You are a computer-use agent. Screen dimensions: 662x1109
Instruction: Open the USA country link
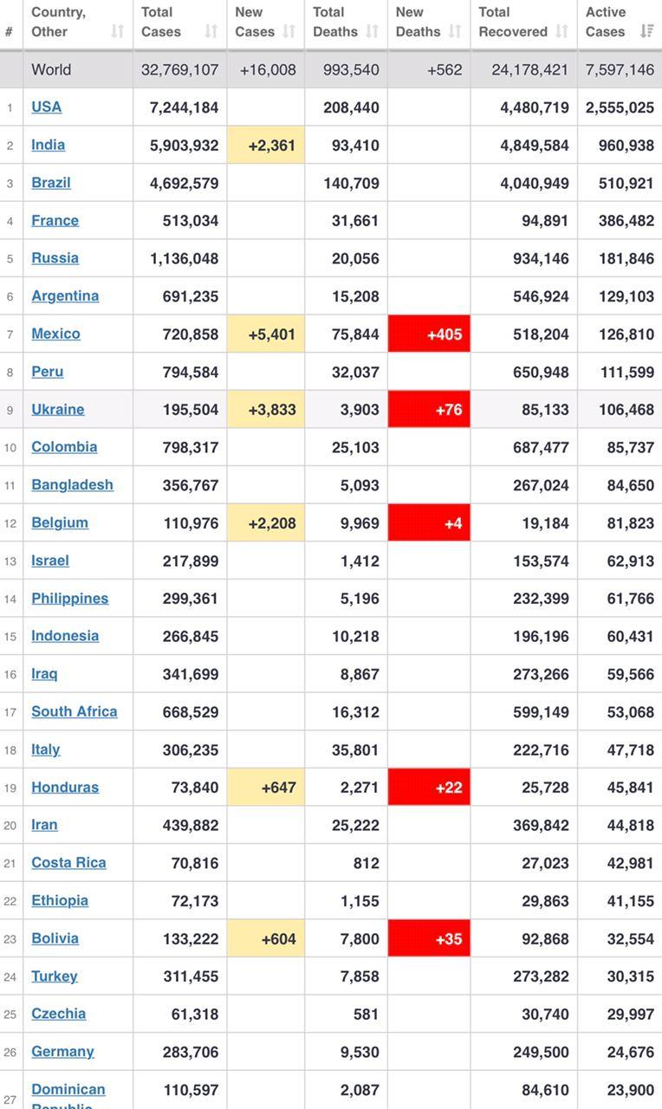pos(47,107)
